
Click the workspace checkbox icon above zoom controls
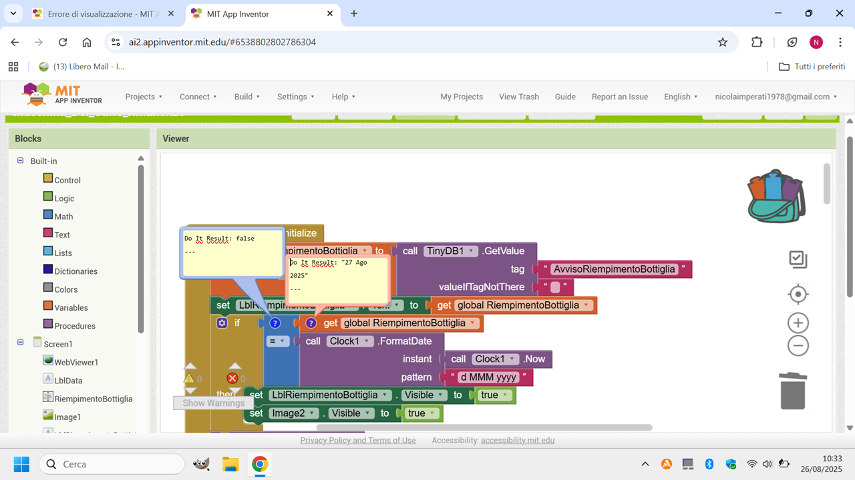(798, 259)
